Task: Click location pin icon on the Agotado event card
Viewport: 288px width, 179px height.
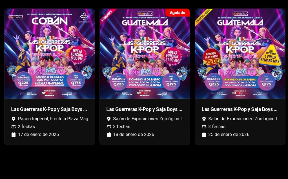Action: 109,119
